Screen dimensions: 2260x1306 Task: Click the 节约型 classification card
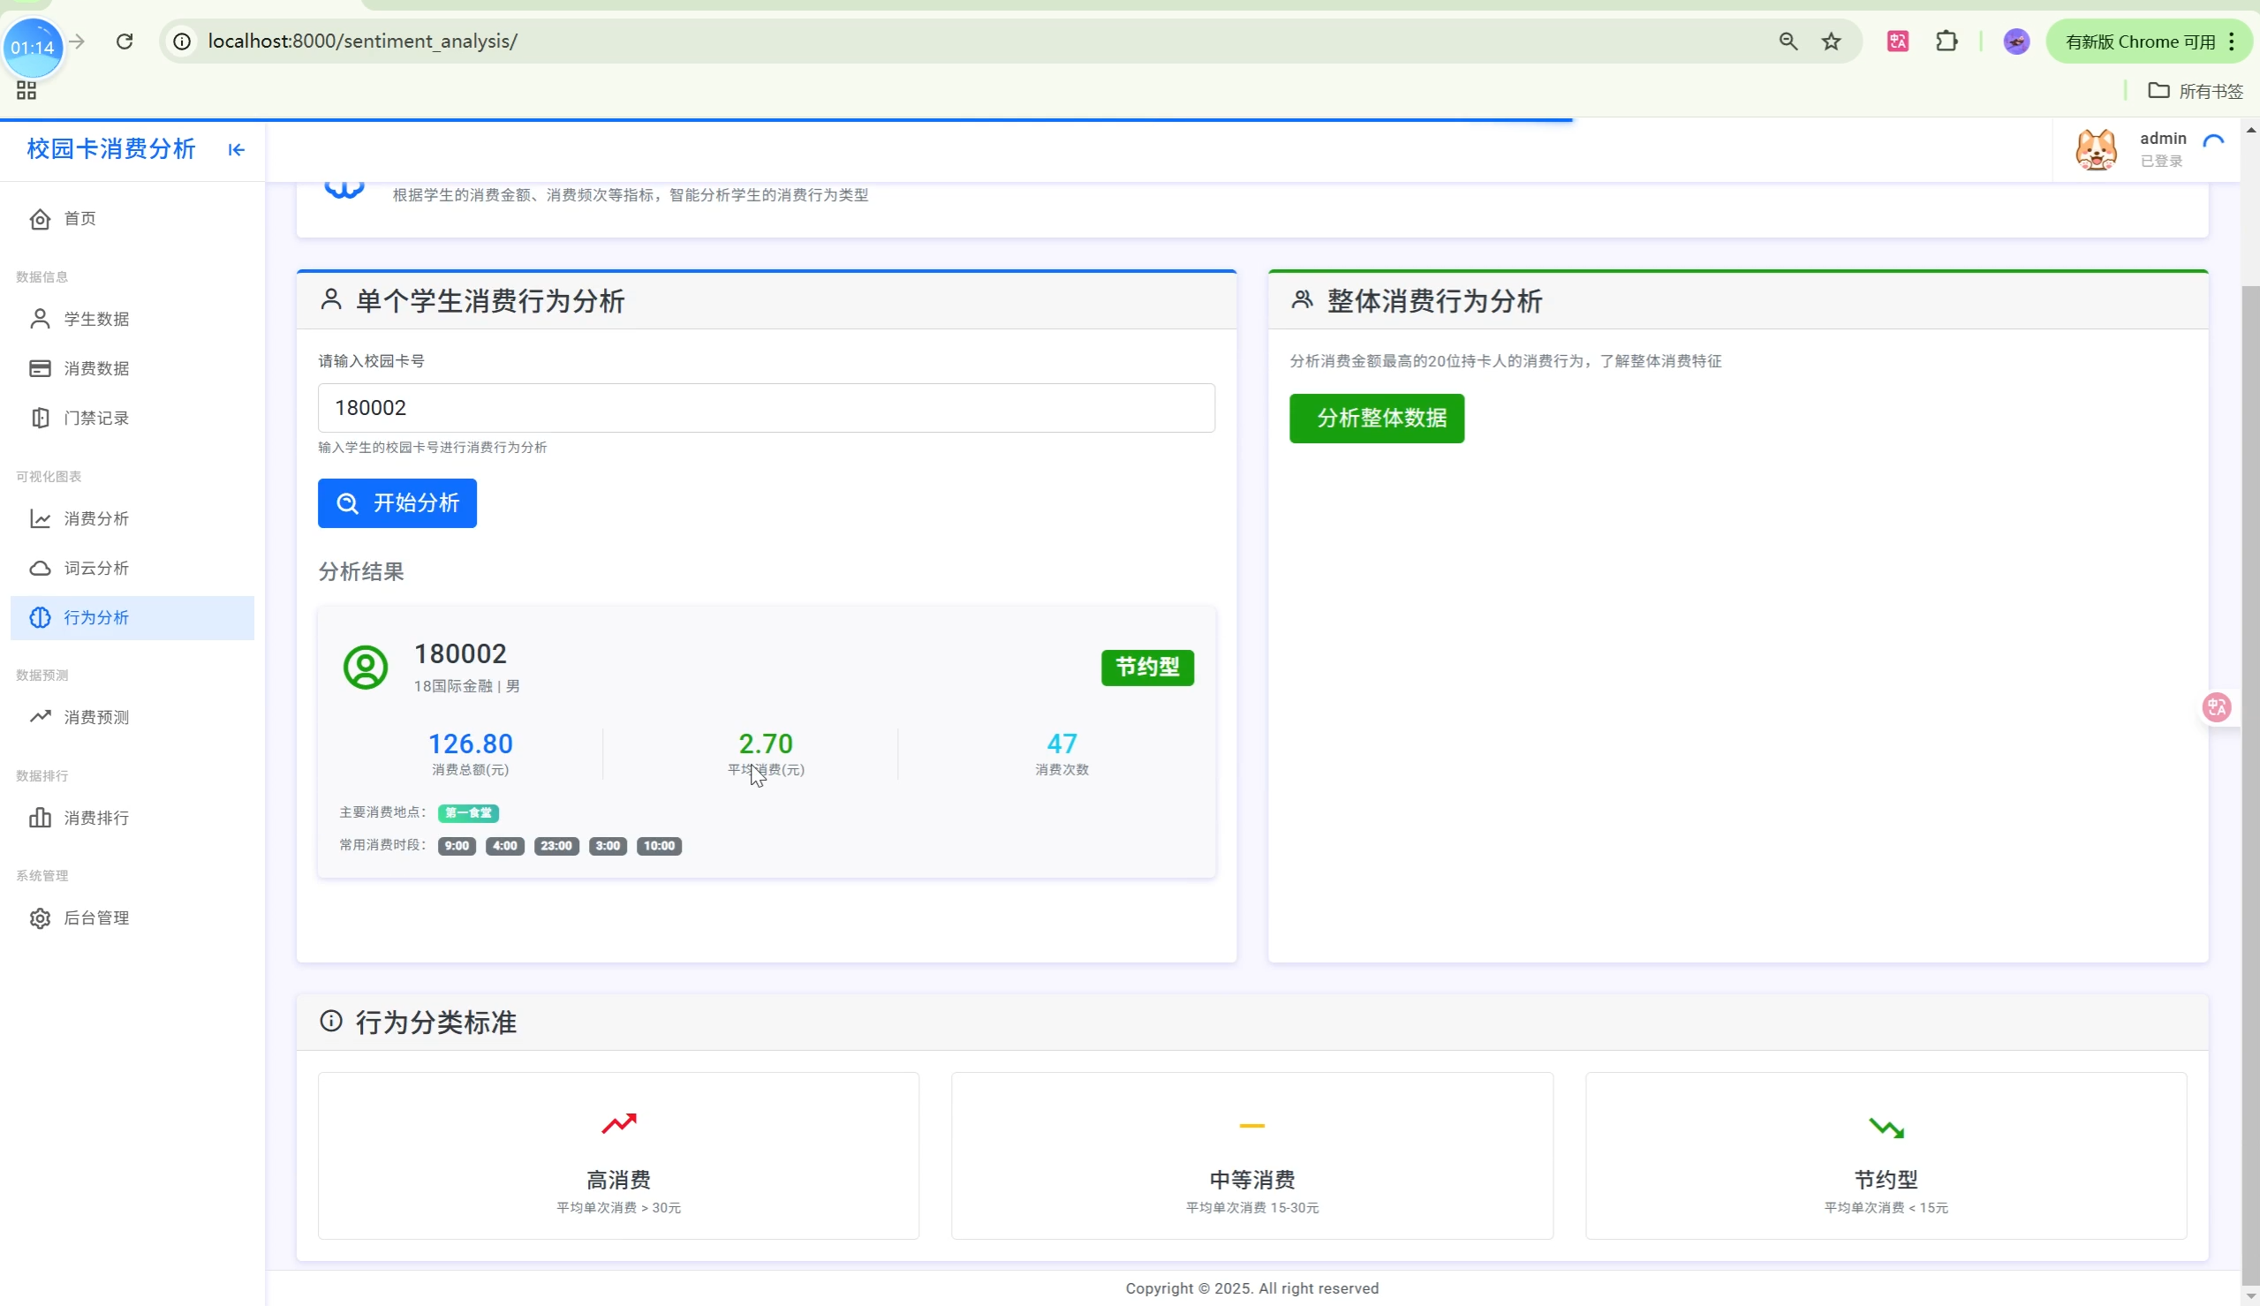(1886, 1156)
